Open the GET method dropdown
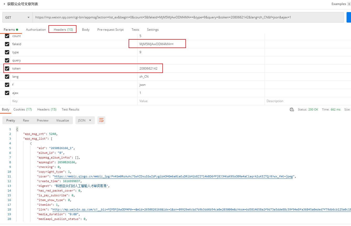Screen dimensions: 351x226 coord(17,17)
